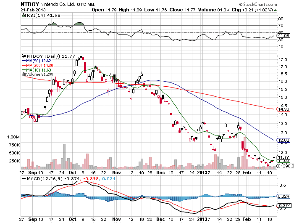Click the 16.0 price axis label
Screen dimensions: 294x223
283,82
